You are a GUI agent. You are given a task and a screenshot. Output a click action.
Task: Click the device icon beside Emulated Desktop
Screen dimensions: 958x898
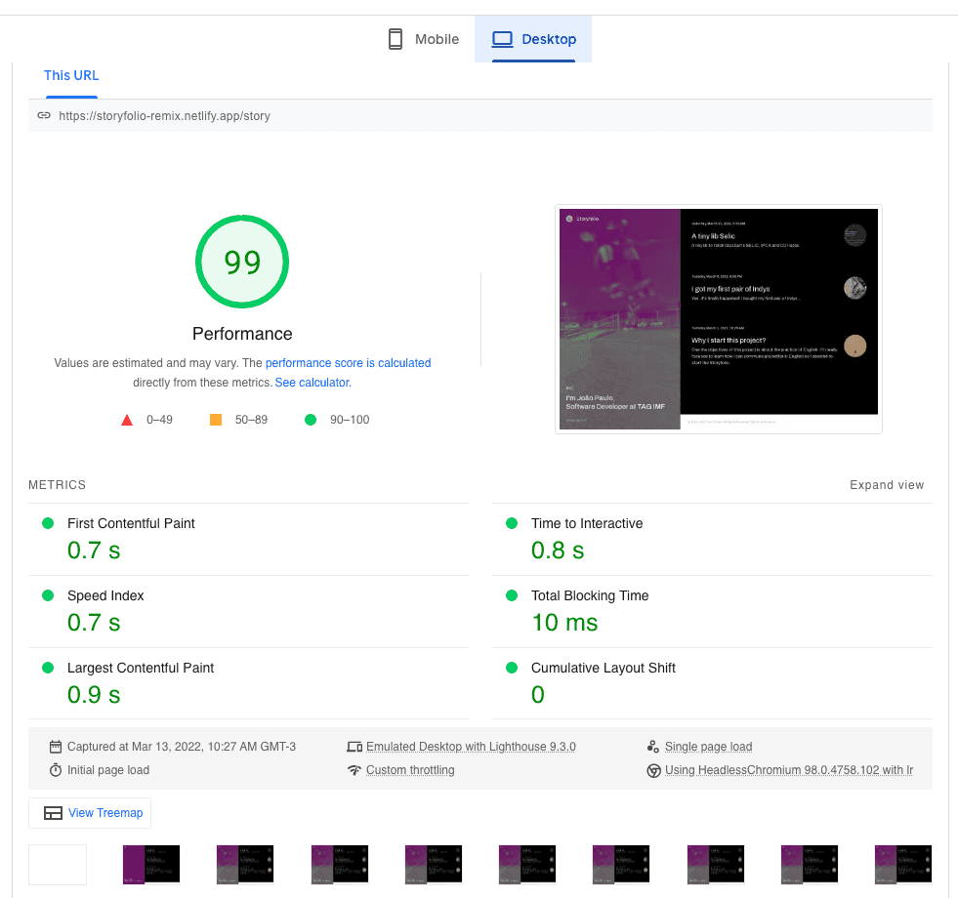pyautogui.click(x=354, y=747)
